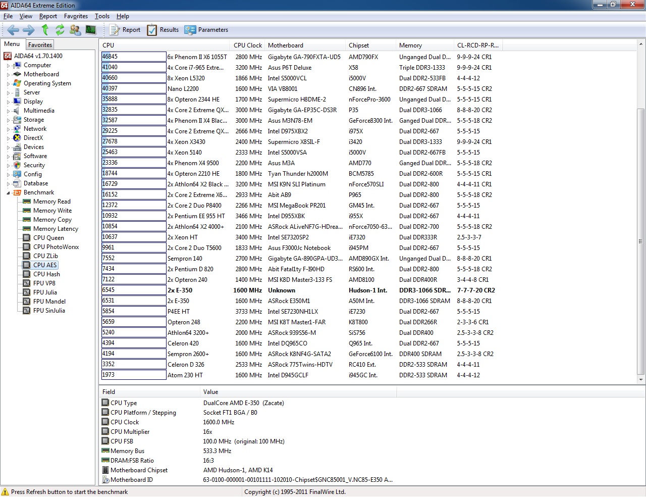The width and height of the screenshot is (646, 497).
Task: Click the 'CPU Multiplier' field row
Action: pyautogui.click(x=247, y=432)
